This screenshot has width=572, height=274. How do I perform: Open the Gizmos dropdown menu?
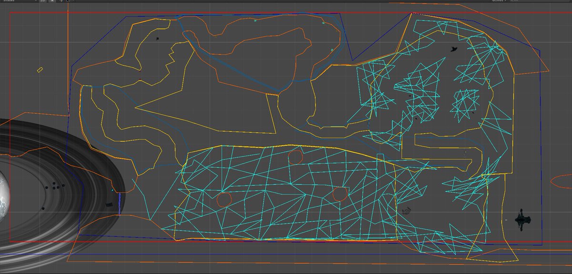(x=500, y=1)
